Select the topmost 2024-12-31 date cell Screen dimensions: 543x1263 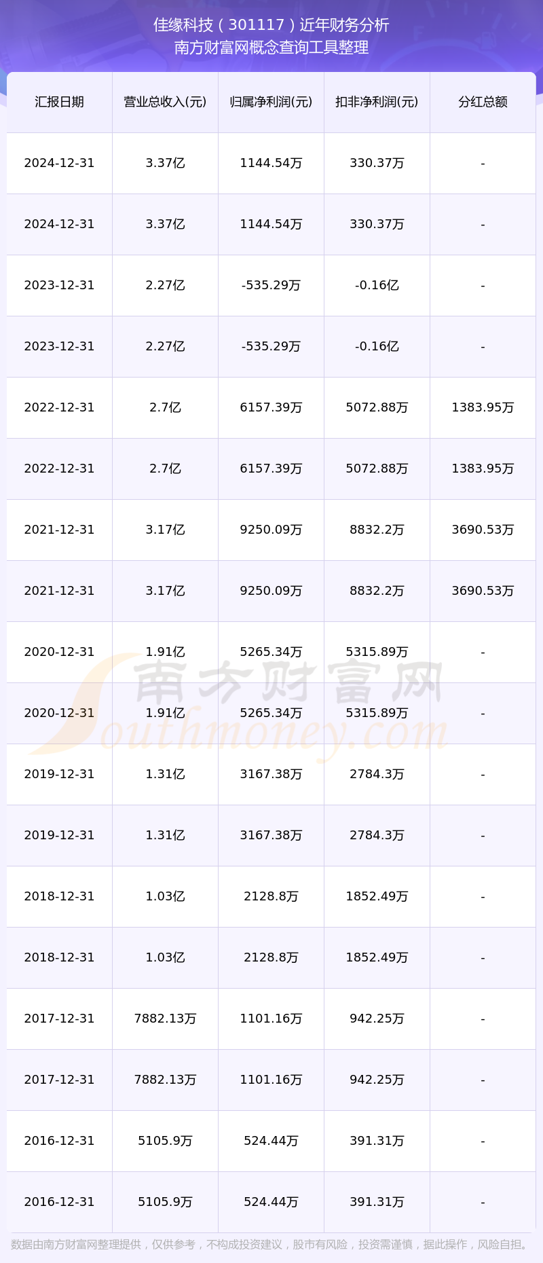coord(59,163)
